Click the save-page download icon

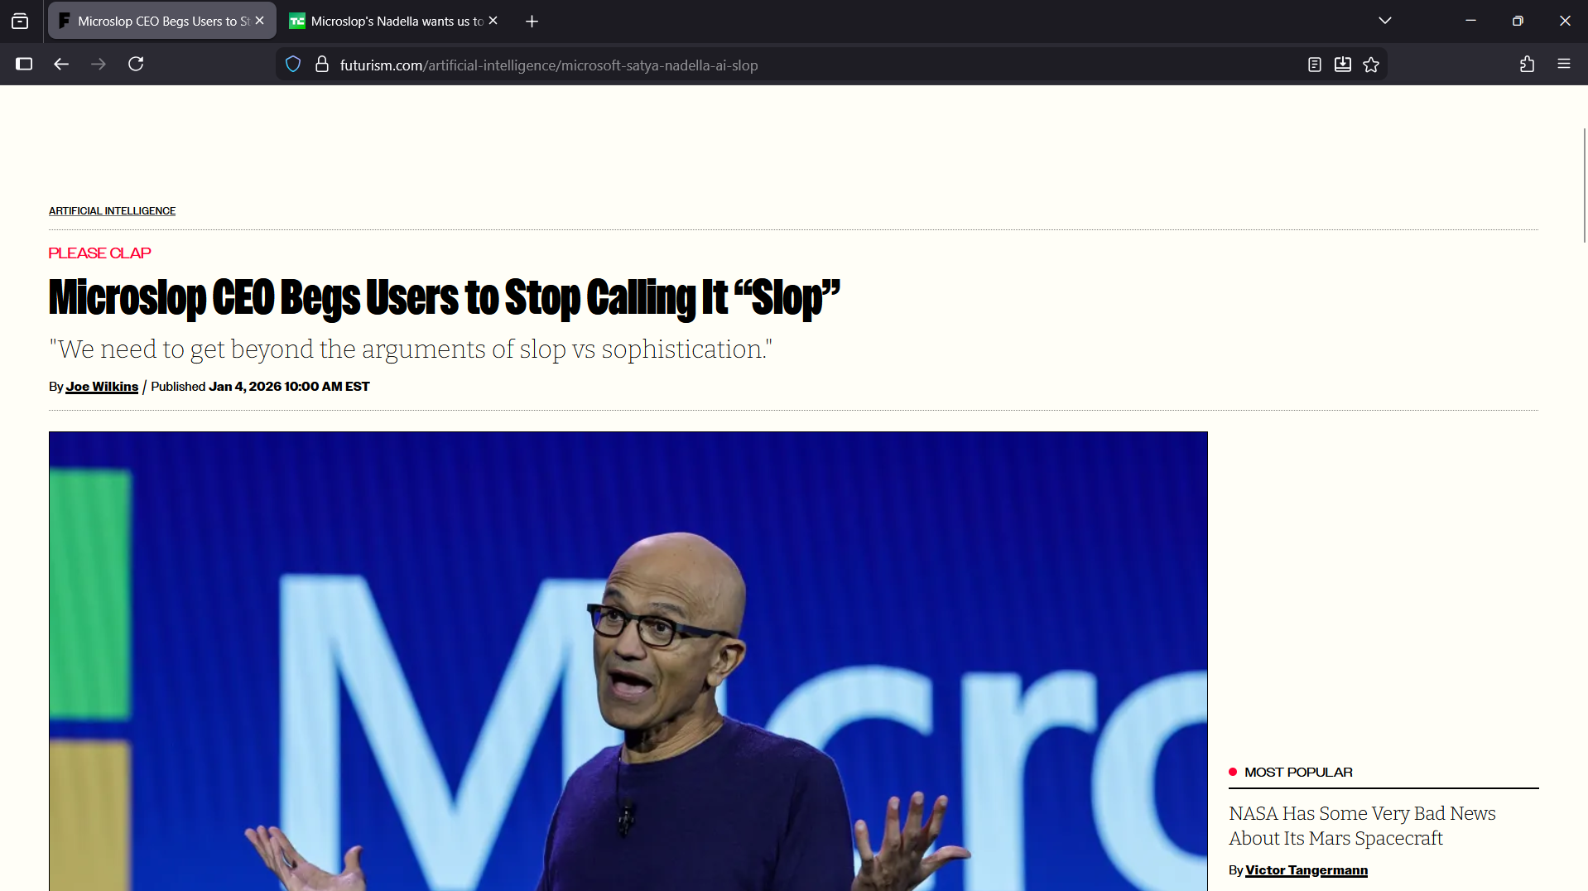click(1343, 65)
